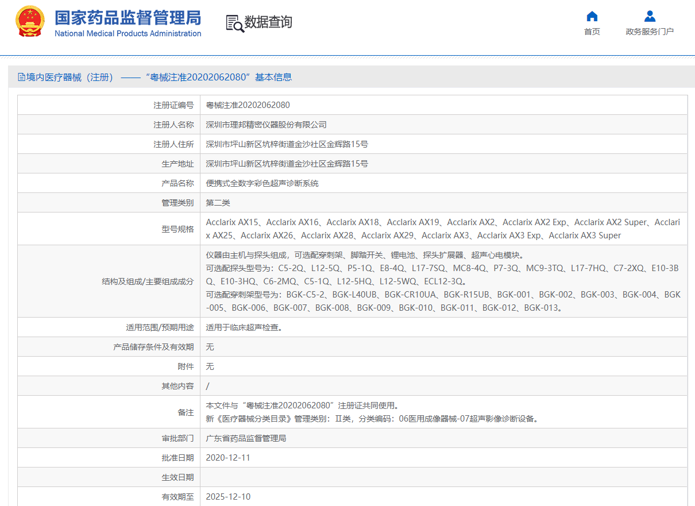This screenshot has height=506, width=695.
Task: Click the 可选配穿刺架型号为 BGK model text
Action: (443, 301)
